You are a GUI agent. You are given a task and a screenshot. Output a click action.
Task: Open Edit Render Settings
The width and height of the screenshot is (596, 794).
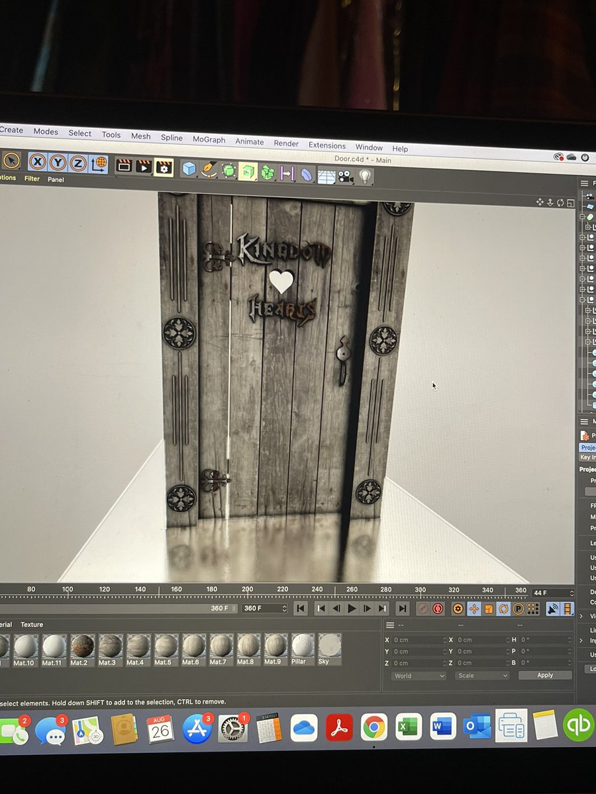[x=164, y=167]
